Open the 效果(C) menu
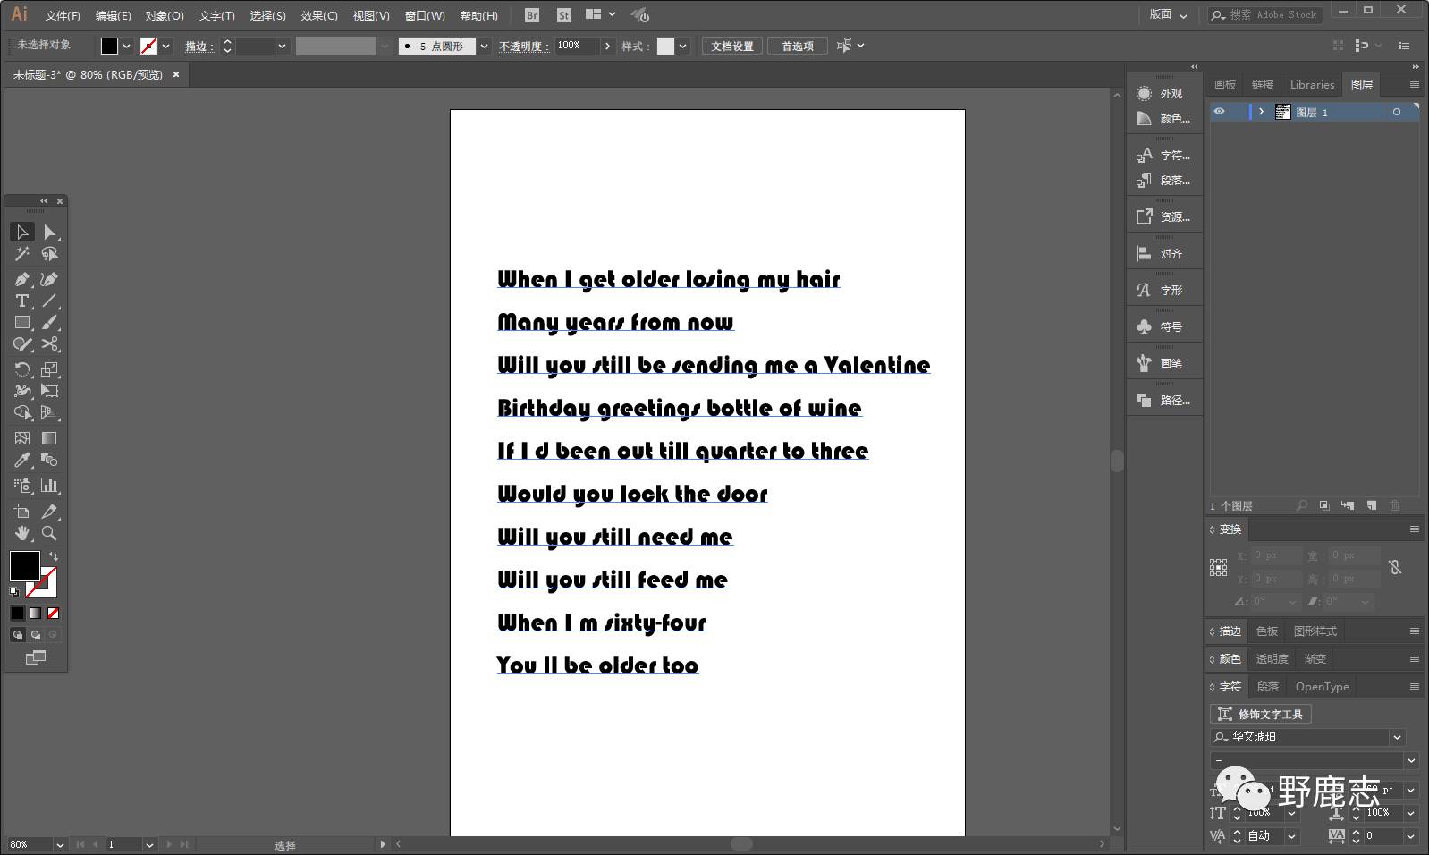 (x=318, y=15)
